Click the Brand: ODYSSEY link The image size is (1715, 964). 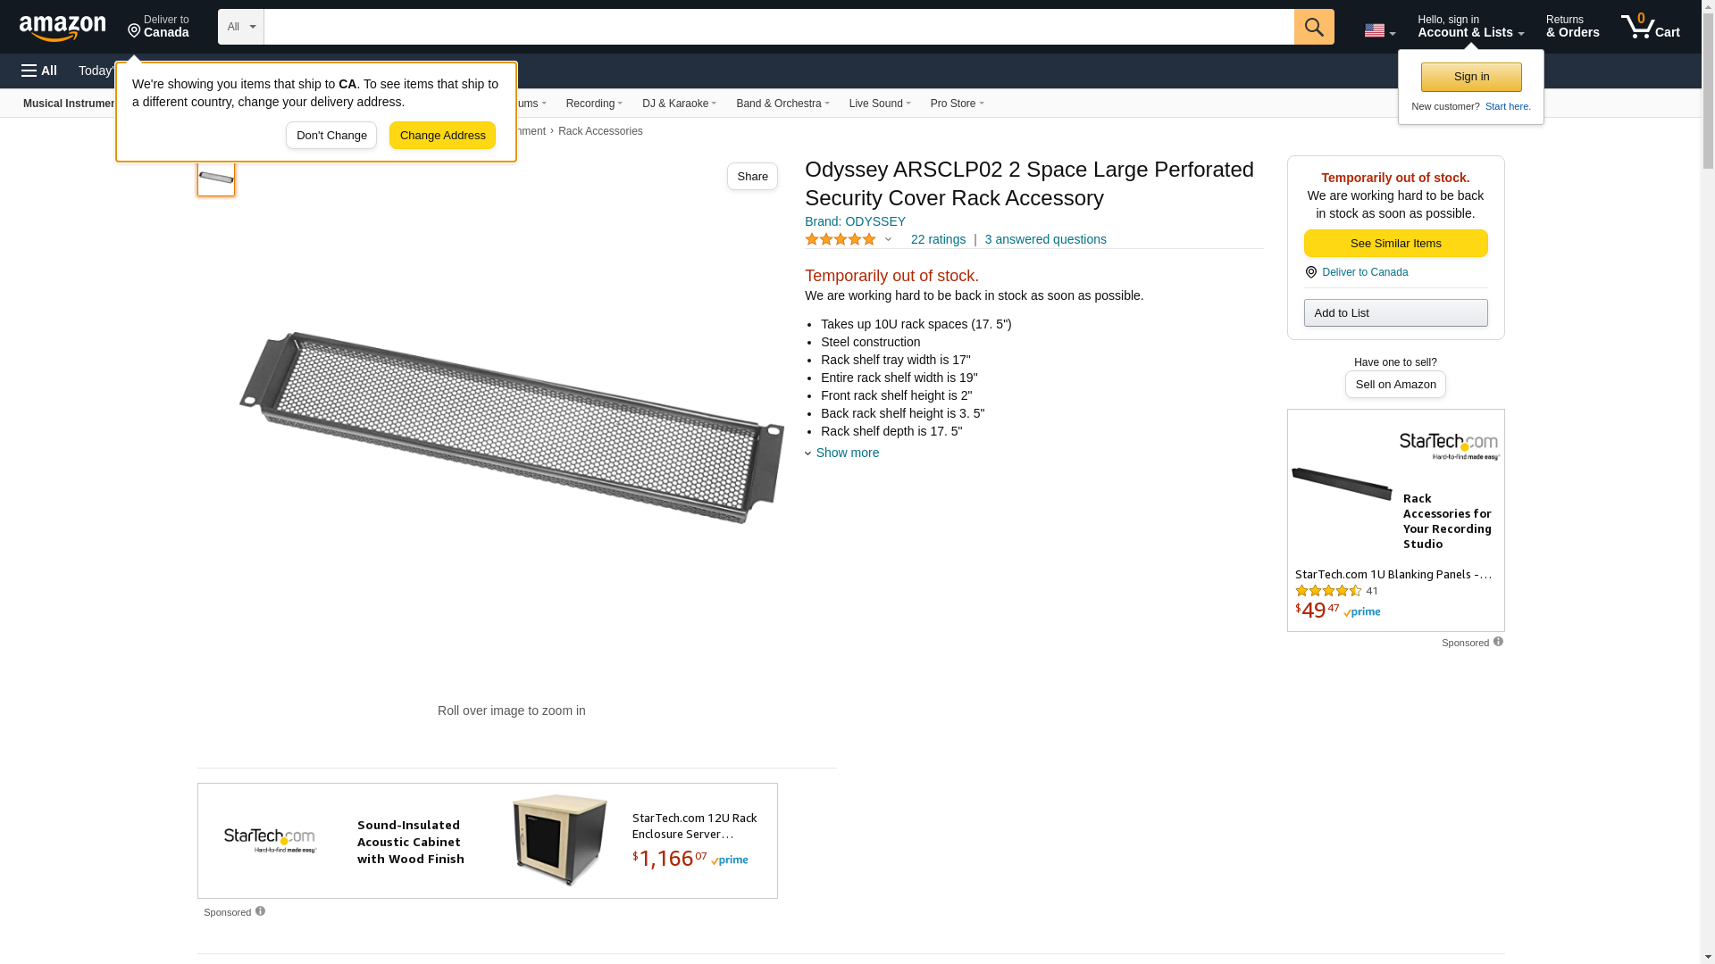coord(855,221)
